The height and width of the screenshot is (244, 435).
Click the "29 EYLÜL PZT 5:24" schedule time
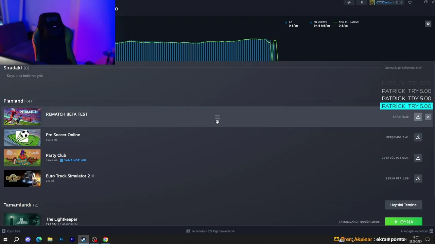[x=395, y=158]
